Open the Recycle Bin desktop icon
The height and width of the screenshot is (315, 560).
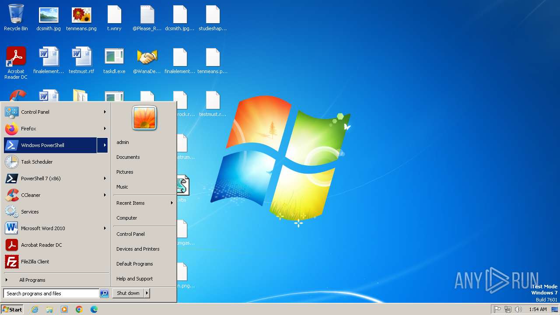click(x=16, y=18)
